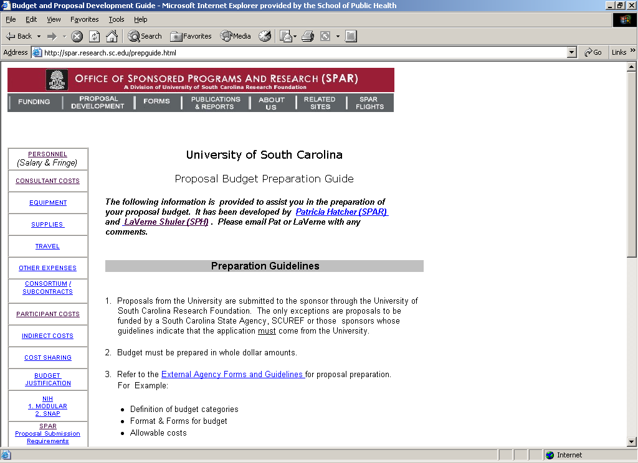The width and height of the screenshot is (638, 463).
Task: Open the Help menu
Action: click(140, 19)
